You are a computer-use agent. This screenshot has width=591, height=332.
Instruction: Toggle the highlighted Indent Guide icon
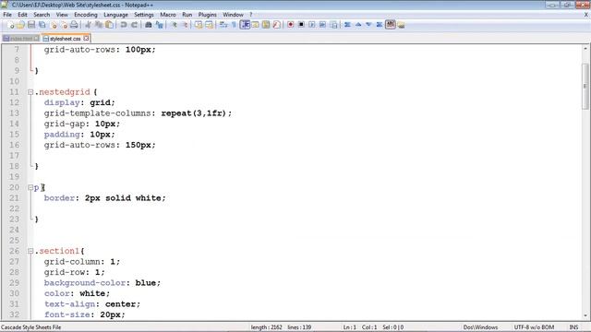click(x=245, y=25)
